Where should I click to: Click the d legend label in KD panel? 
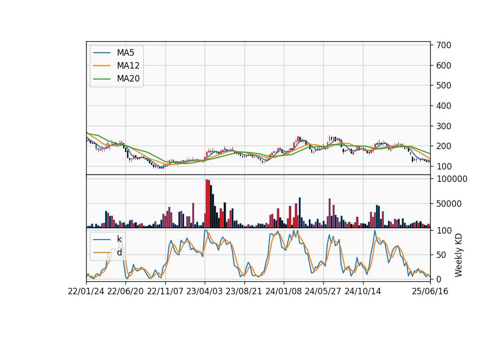tap(119, 253)
